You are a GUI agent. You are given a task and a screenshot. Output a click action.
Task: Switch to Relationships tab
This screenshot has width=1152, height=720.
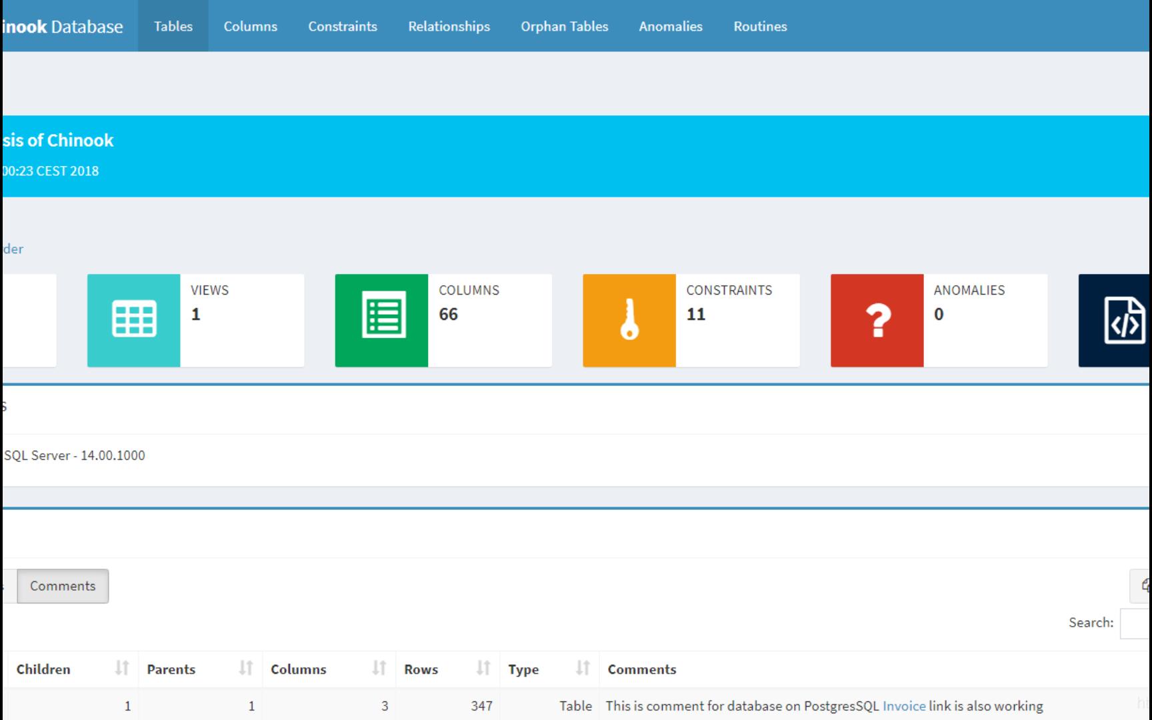[x=449, y=26]
